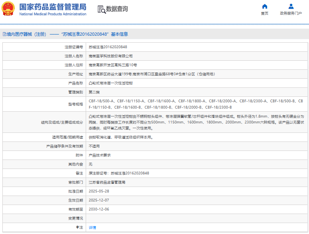The height and width of the screenshot is (234, 309).
Task: Click the 有效期至 value 2030-12-06
Action: coord(99,209)
